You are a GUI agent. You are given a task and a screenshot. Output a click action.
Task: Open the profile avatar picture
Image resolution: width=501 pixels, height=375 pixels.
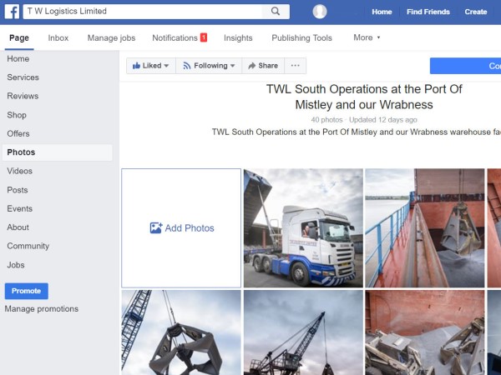point(320,12)
